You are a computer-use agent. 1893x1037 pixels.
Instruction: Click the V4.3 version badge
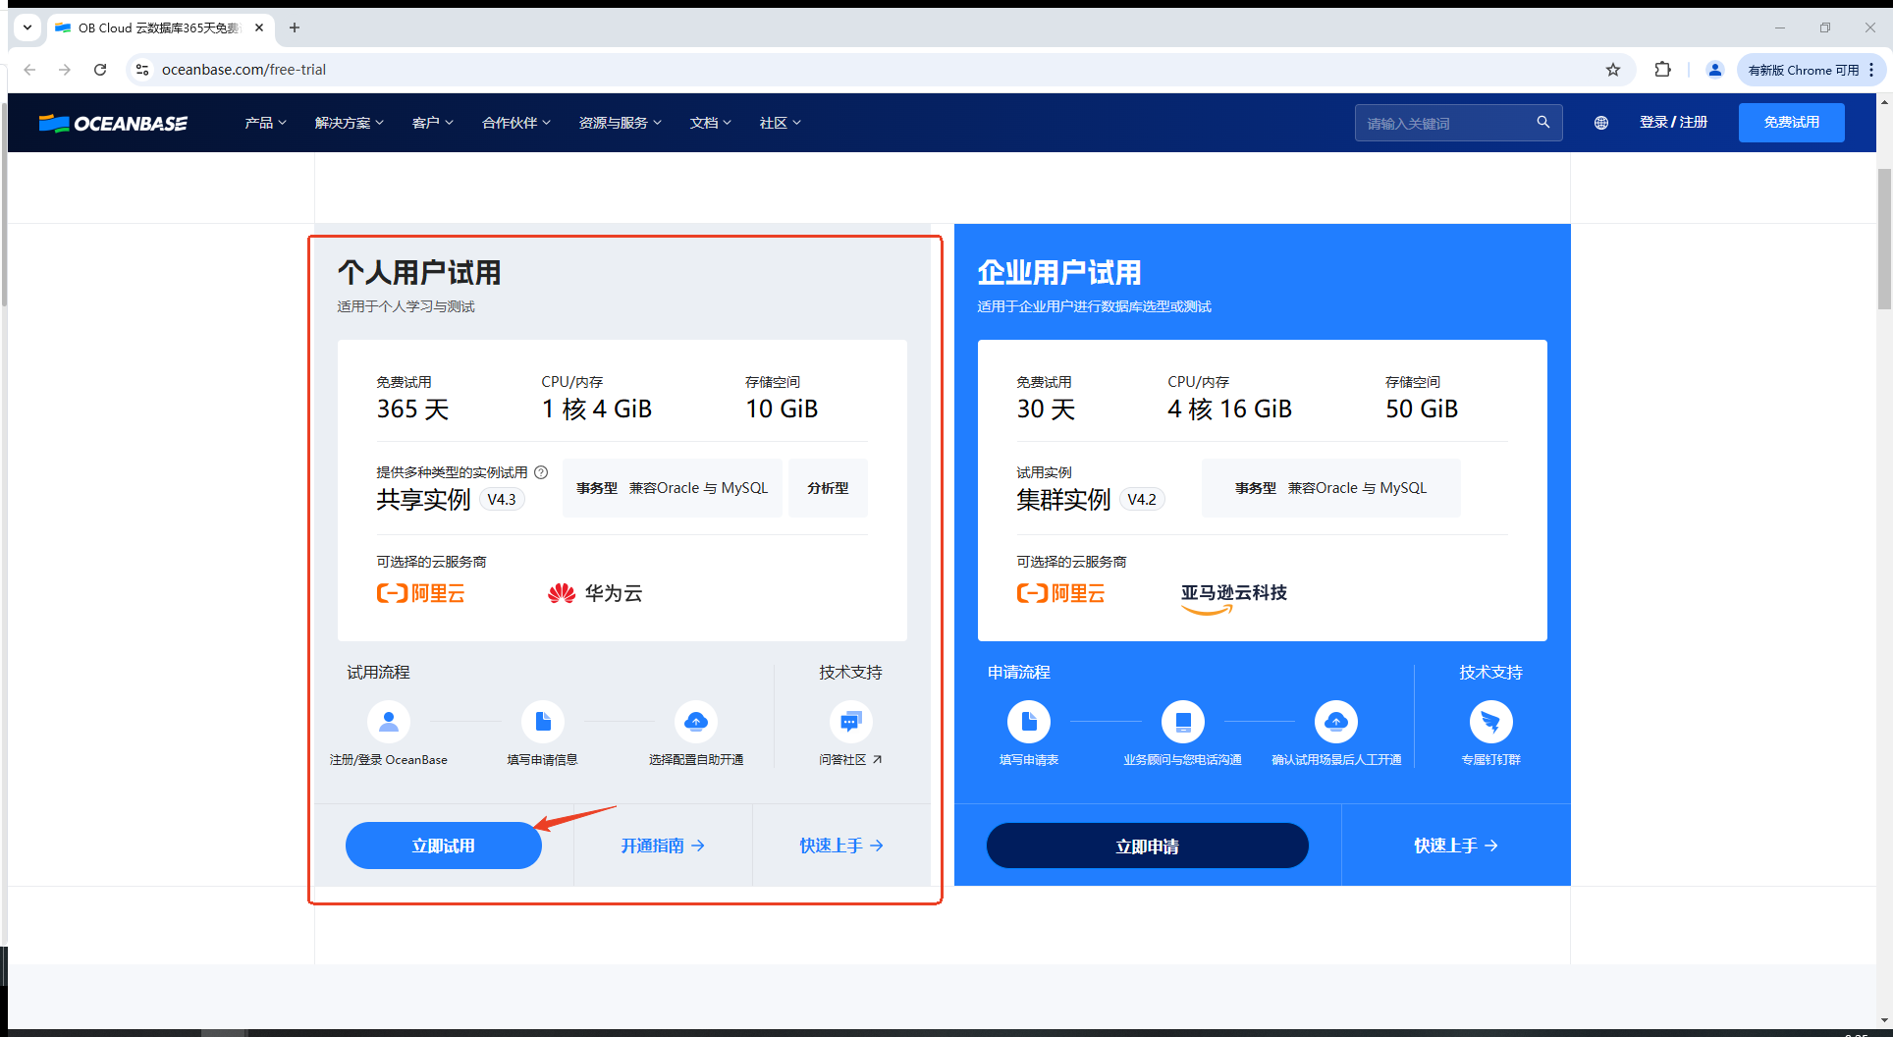click(502, 500)
